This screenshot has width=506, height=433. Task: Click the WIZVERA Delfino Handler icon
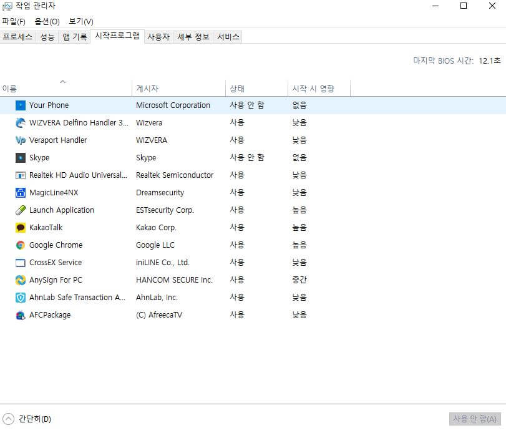pos(21,123)
